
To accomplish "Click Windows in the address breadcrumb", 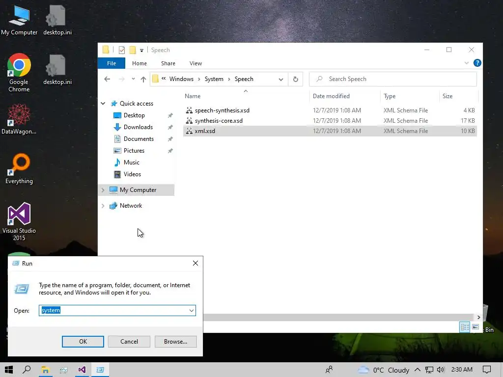I will click(x=181, y=79).
